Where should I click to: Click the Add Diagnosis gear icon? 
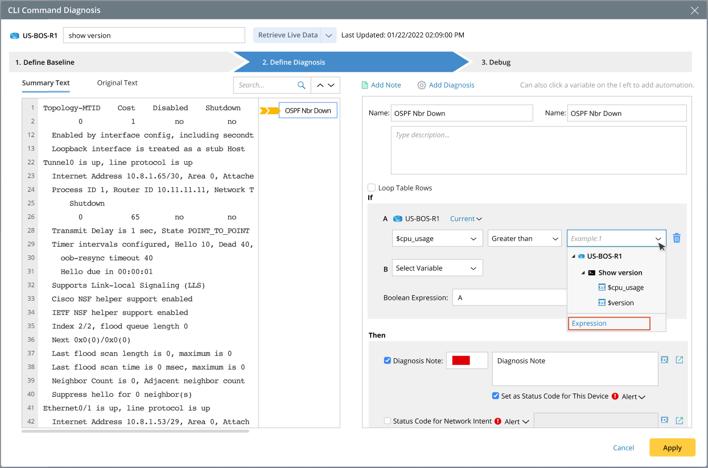pos(421,85)
